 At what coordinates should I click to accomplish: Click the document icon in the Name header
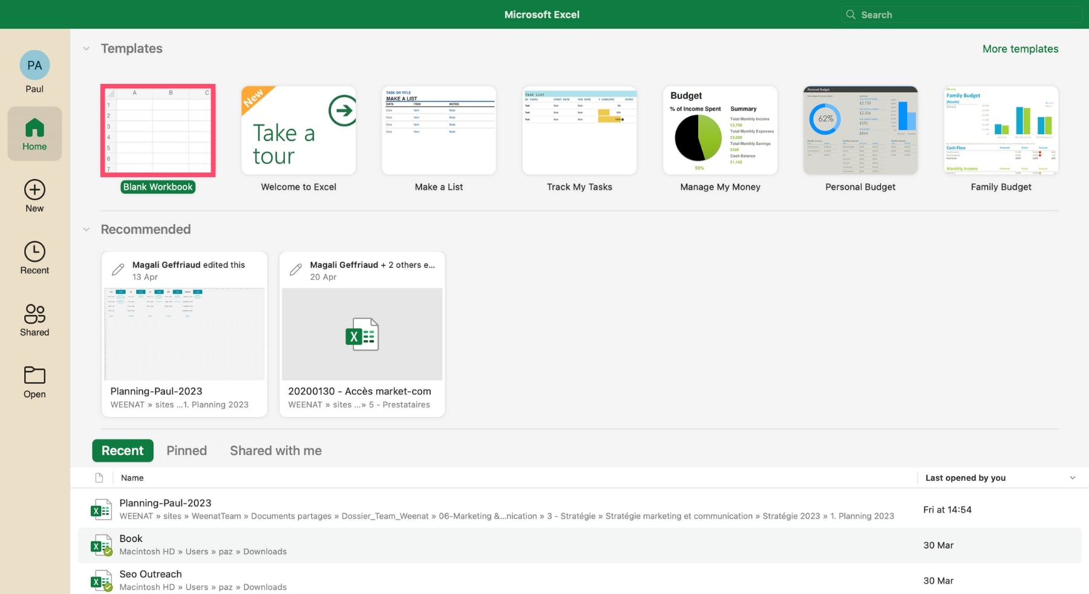99,478
